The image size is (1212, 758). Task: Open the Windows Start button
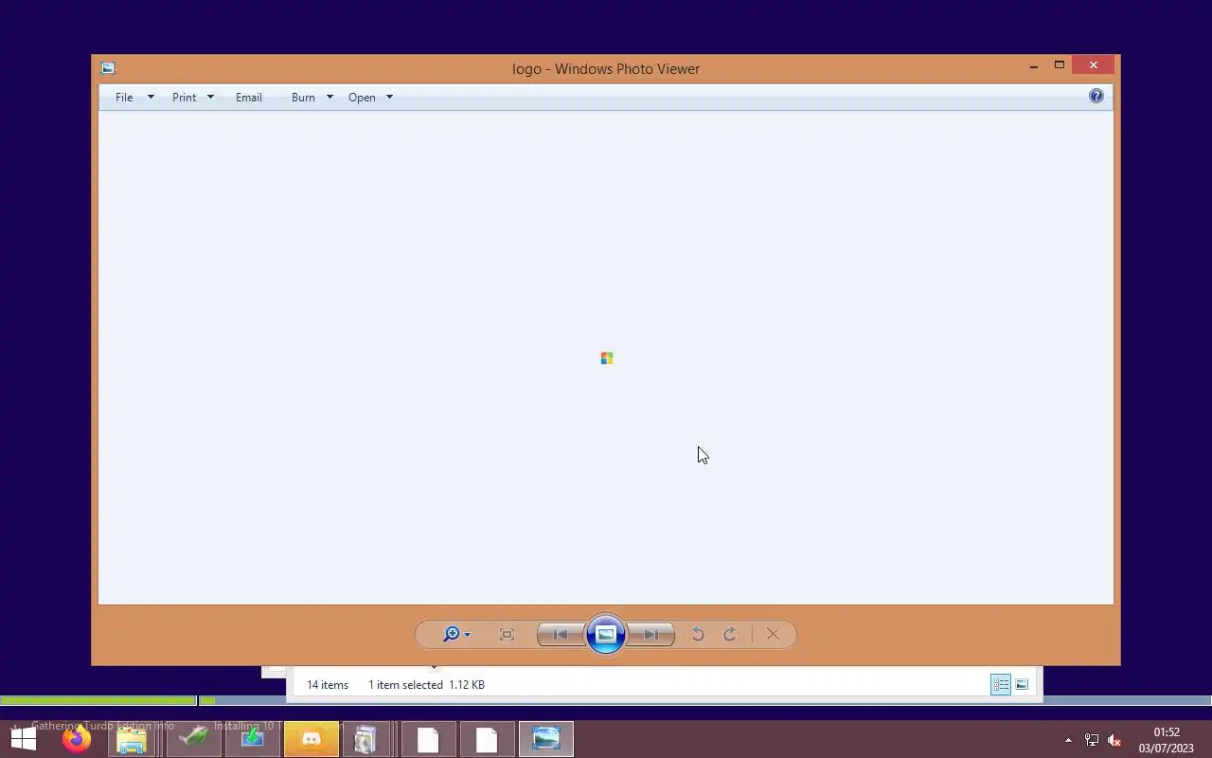tap(24, 739)
